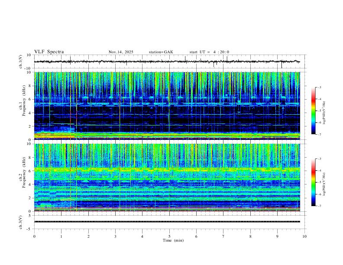
Task: Click the ch.2 PSD color scale bar
Action: tap(314, 182)
